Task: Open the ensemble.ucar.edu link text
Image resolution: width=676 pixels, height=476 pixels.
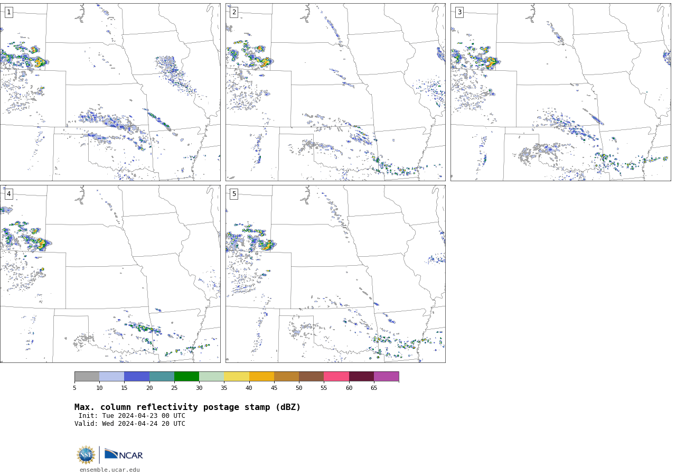Action: pos(110,470)
